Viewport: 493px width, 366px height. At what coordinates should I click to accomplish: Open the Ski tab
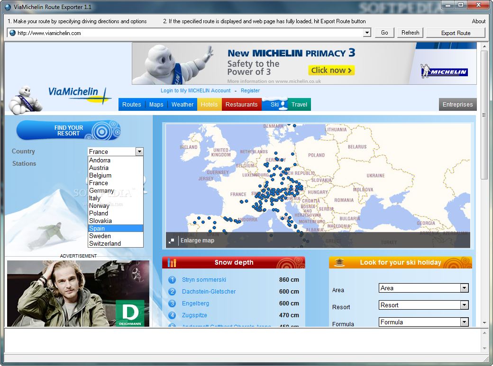[x=274, y=105]
